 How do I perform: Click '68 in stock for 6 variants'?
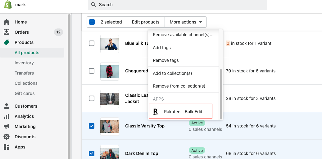(x=251, y=153)
